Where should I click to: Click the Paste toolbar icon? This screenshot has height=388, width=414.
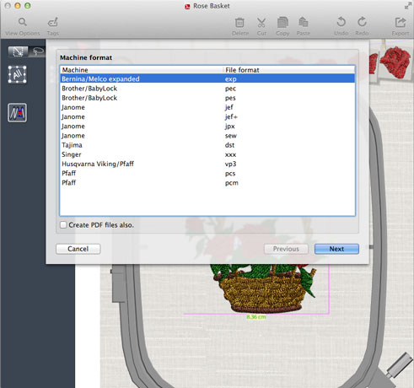pos(303,22)
